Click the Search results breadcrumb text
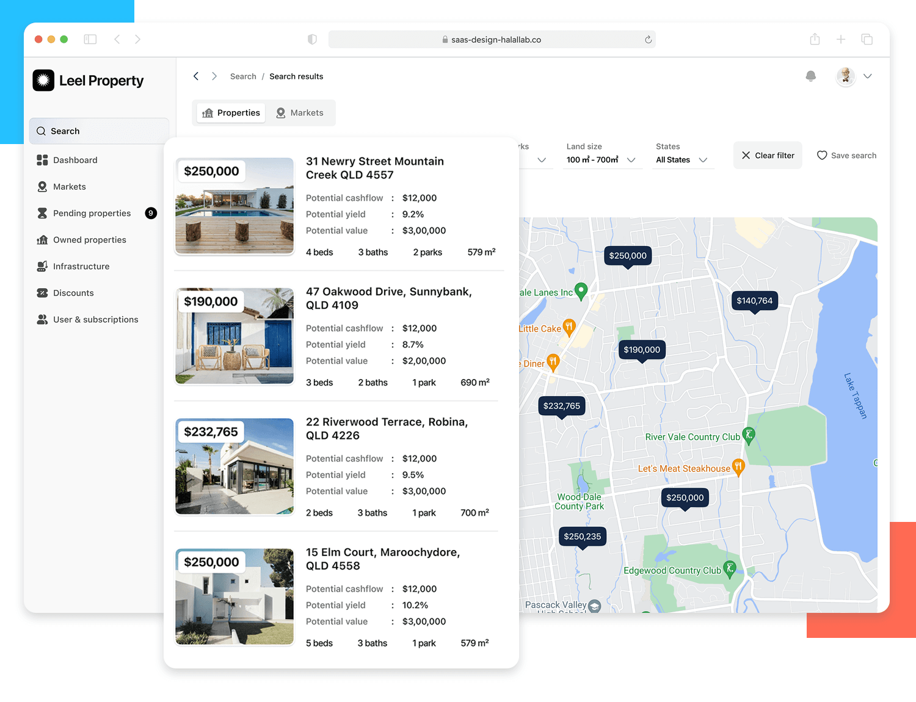 point(296,76)
